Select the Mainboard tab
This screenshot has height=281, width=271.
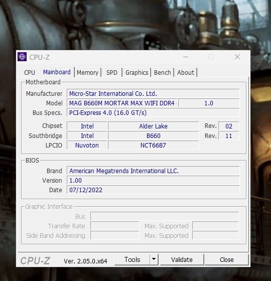point(57,72)
